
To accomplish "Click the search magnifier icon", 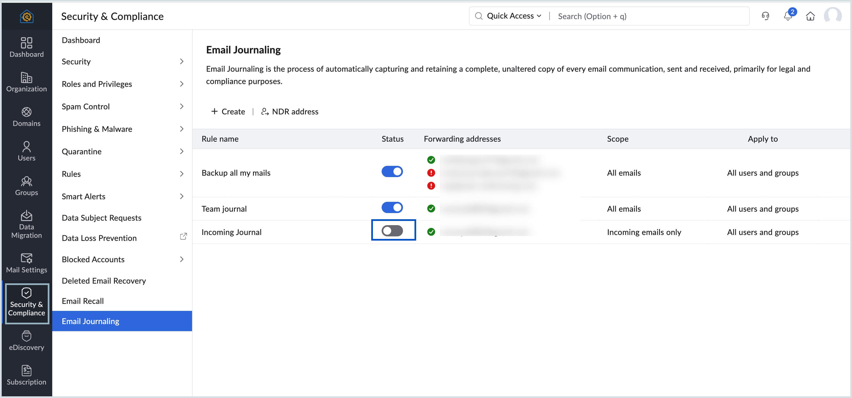I will (x=478, y=16).
